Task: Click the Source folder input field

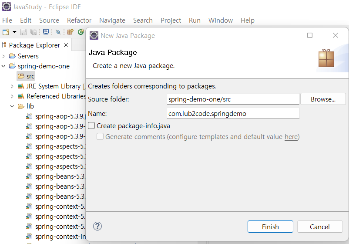Action: pyautogui.click(x=233, y=99)
